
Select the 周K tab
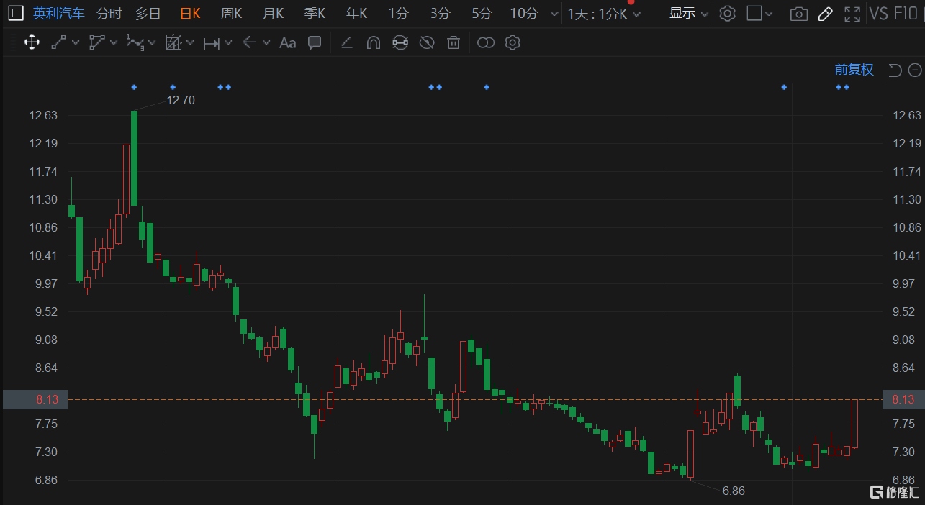point(231,13)
